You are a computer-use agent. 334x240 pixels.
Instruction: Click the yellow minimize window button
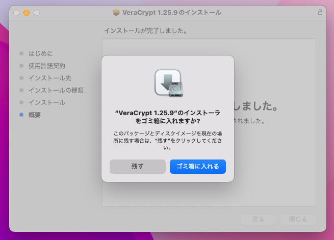point(27,12)
